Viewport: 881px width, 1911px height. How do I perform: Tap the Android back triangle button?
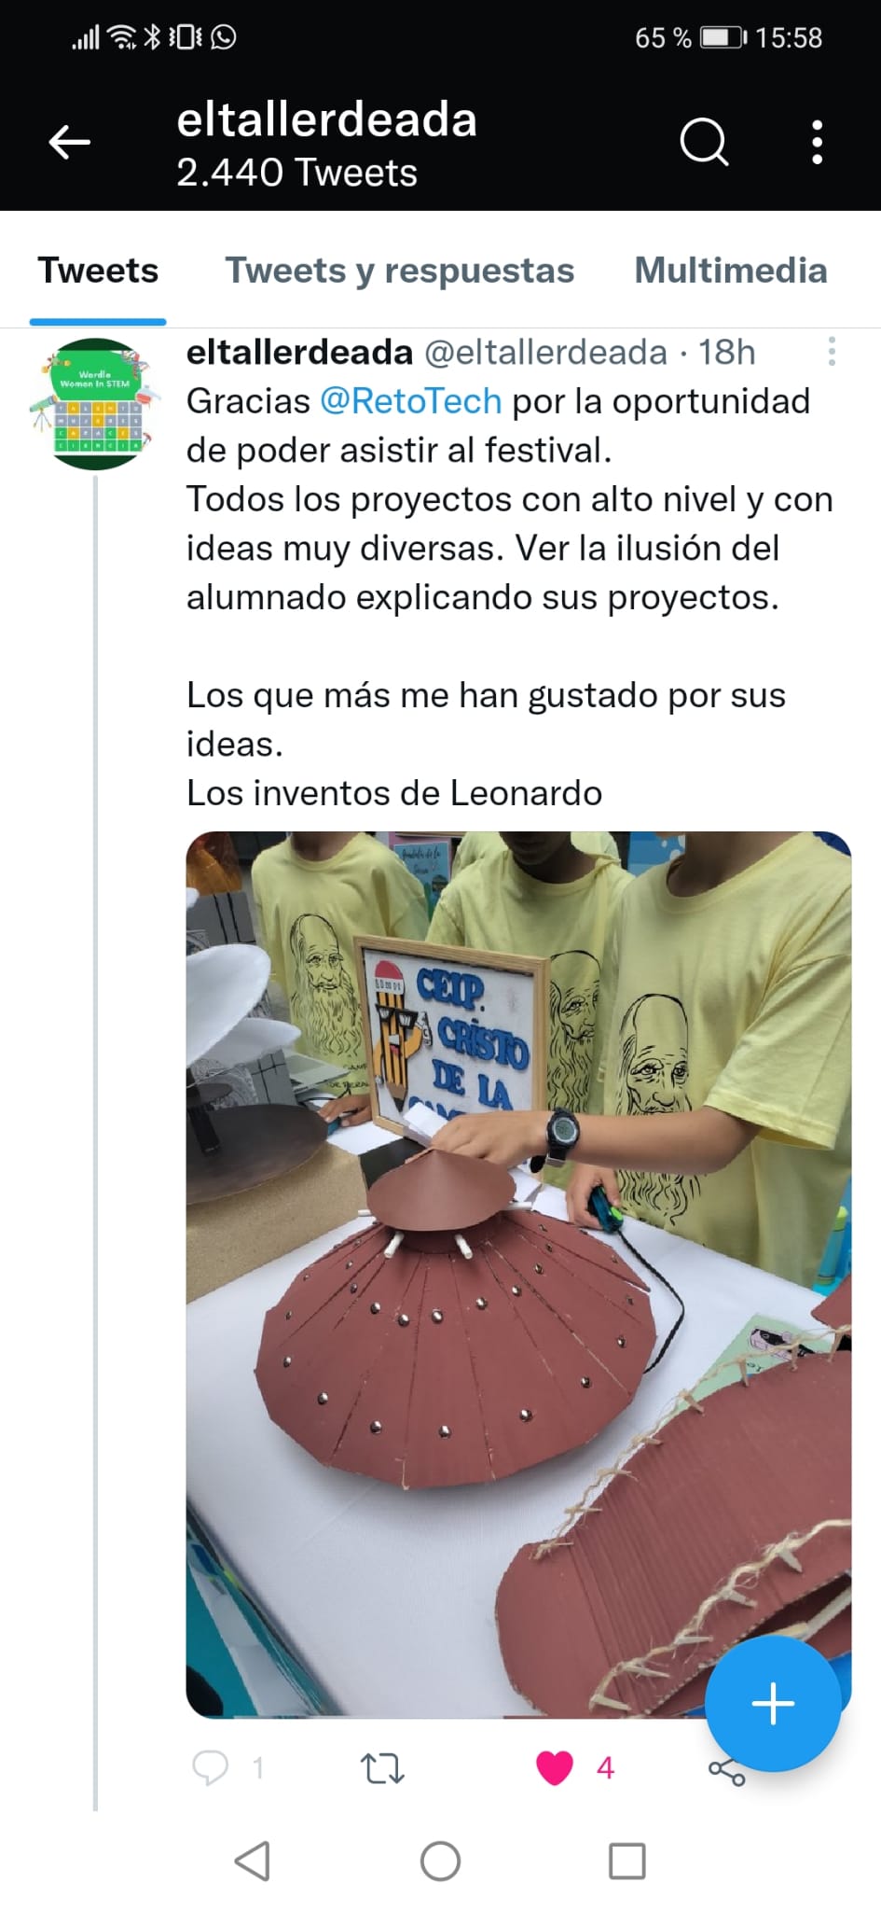(x=252, y=1862)
